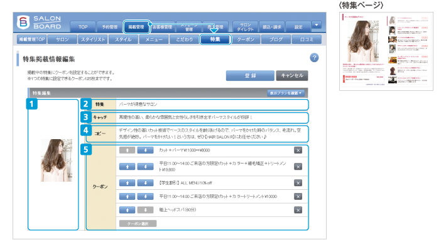This screenshot has height=240, width=446.
Task: Go to the サロンダイレクト tab
Action: [245, 27]
